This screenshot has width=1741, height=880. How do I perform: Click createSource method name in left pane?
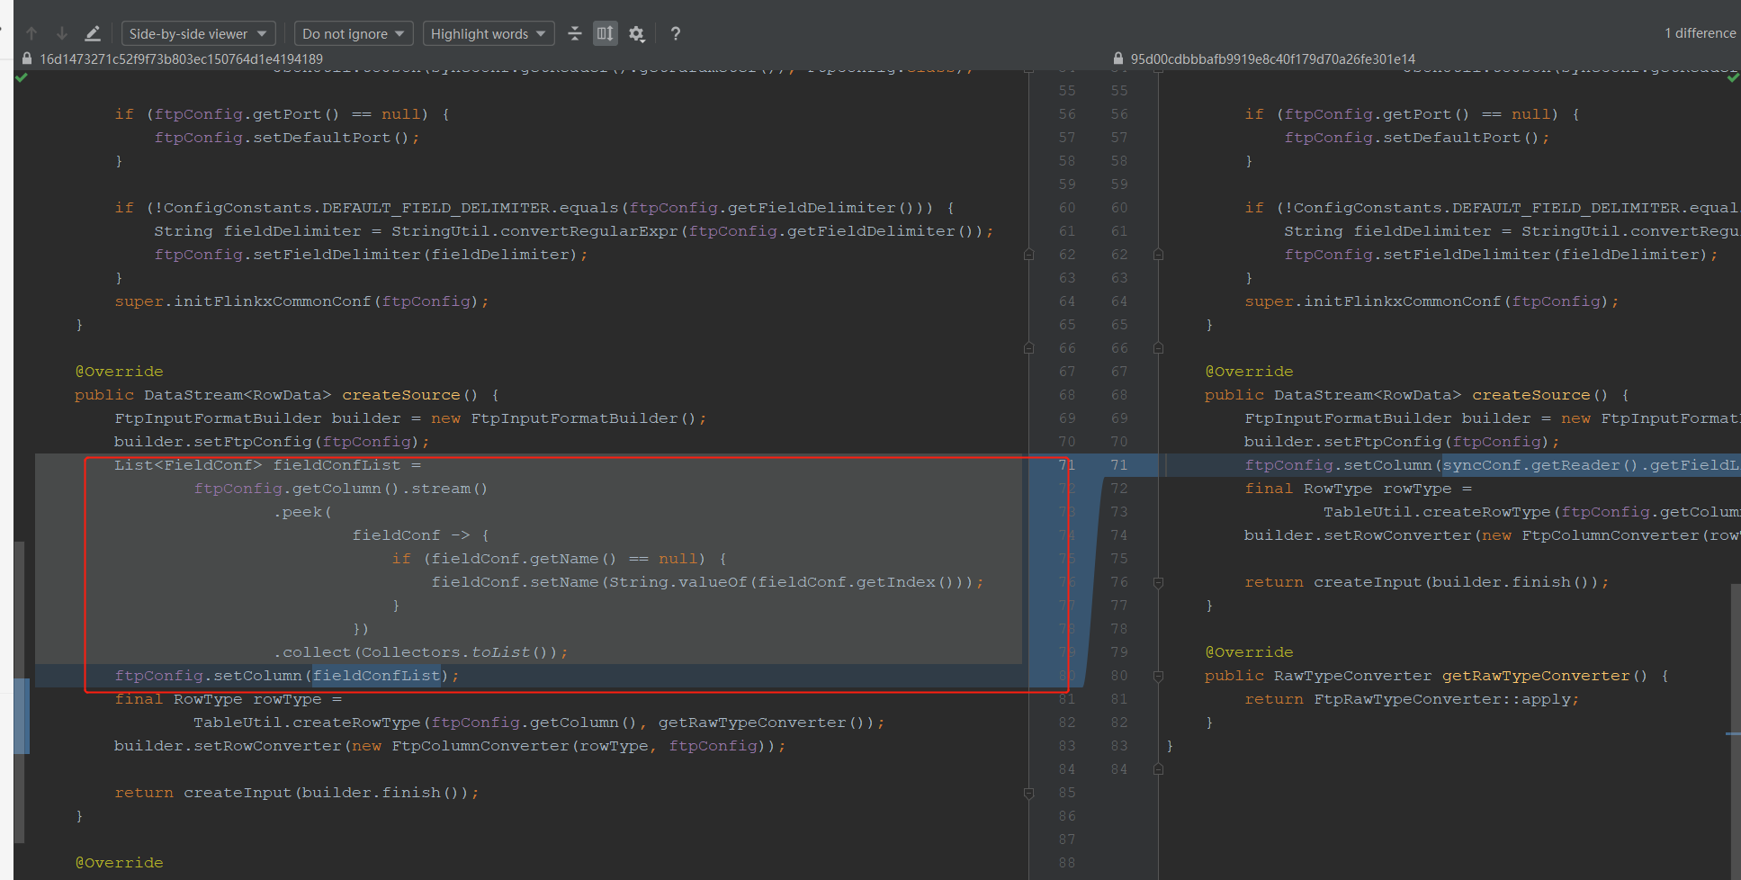coord(400,395)
